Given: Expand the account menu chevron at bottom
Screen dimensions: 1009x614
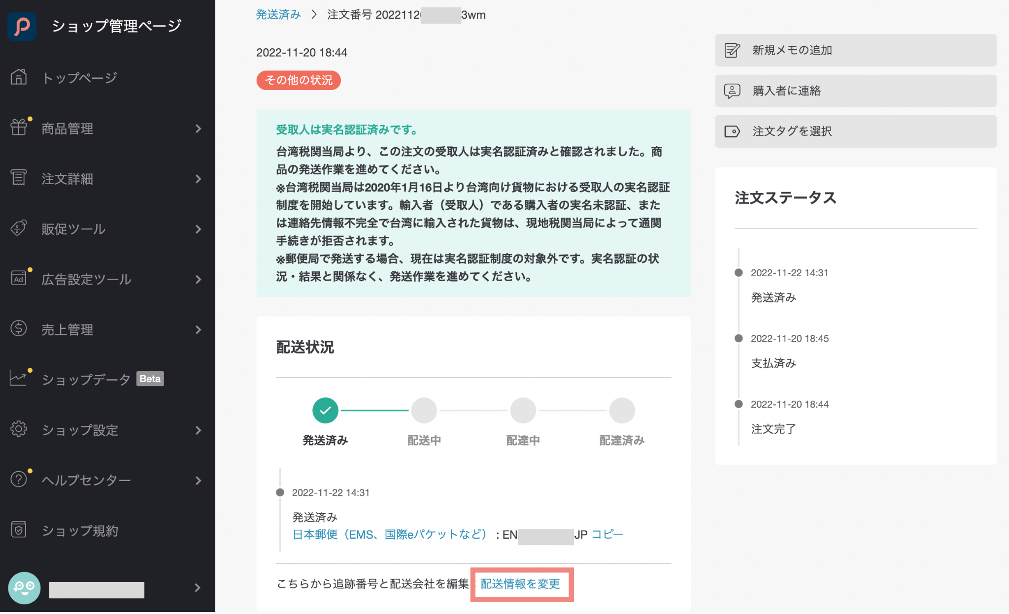Looking at the screenshot, I should click(x=197, y=588).
